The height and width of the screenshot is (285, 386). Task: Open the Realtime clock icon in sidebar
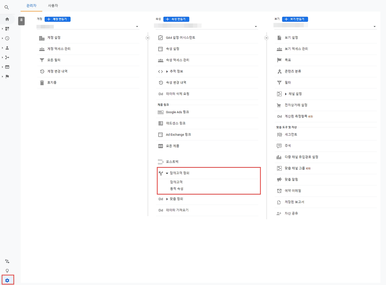[x=7, y=38]
